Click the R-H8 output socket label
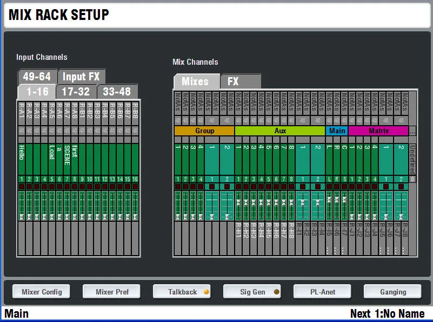 tap(291, 238)
